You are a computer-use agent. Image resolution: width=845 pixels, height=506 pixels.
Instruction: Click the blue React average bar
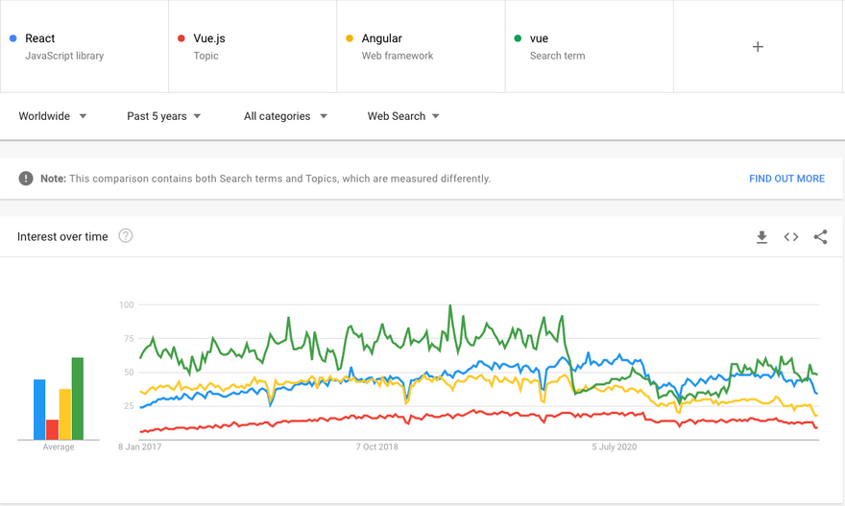39,410
